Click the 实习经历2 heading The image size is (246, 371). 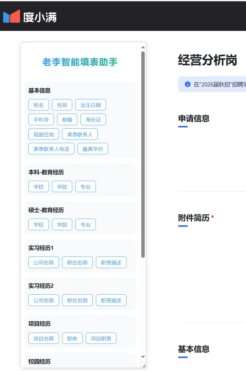(41, 286)
